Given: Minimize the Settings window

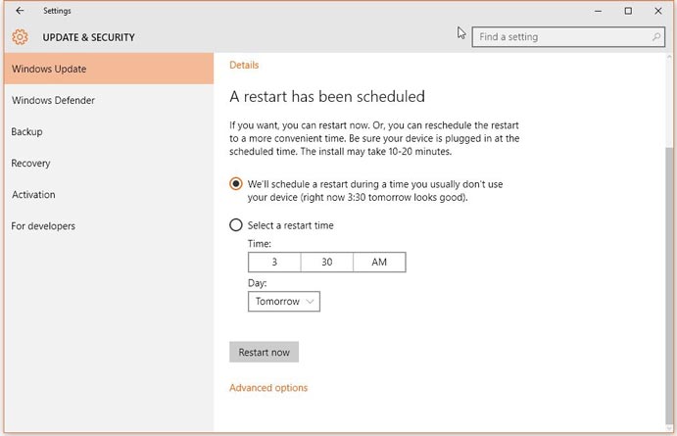Looking at the screenshot, I should [x=598, y=11].
